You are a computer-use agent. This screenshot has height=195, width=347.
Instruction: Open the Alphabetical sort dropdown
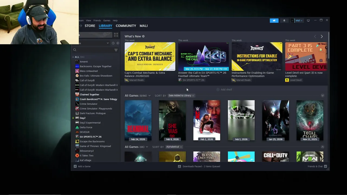174,147
